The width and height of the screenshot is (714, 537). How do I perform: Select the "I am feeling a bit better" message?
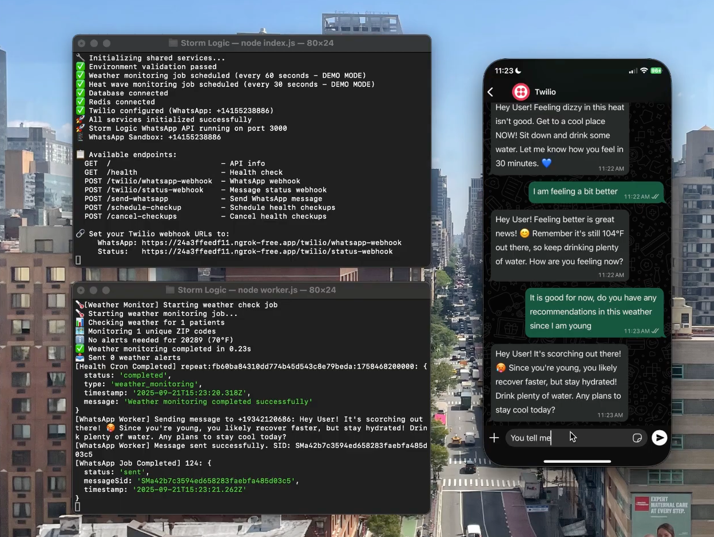click(596, 193)
